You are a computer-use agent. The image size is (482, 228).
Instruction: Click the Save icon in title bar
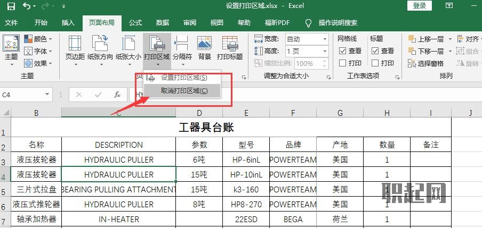(x=11, y=6)
